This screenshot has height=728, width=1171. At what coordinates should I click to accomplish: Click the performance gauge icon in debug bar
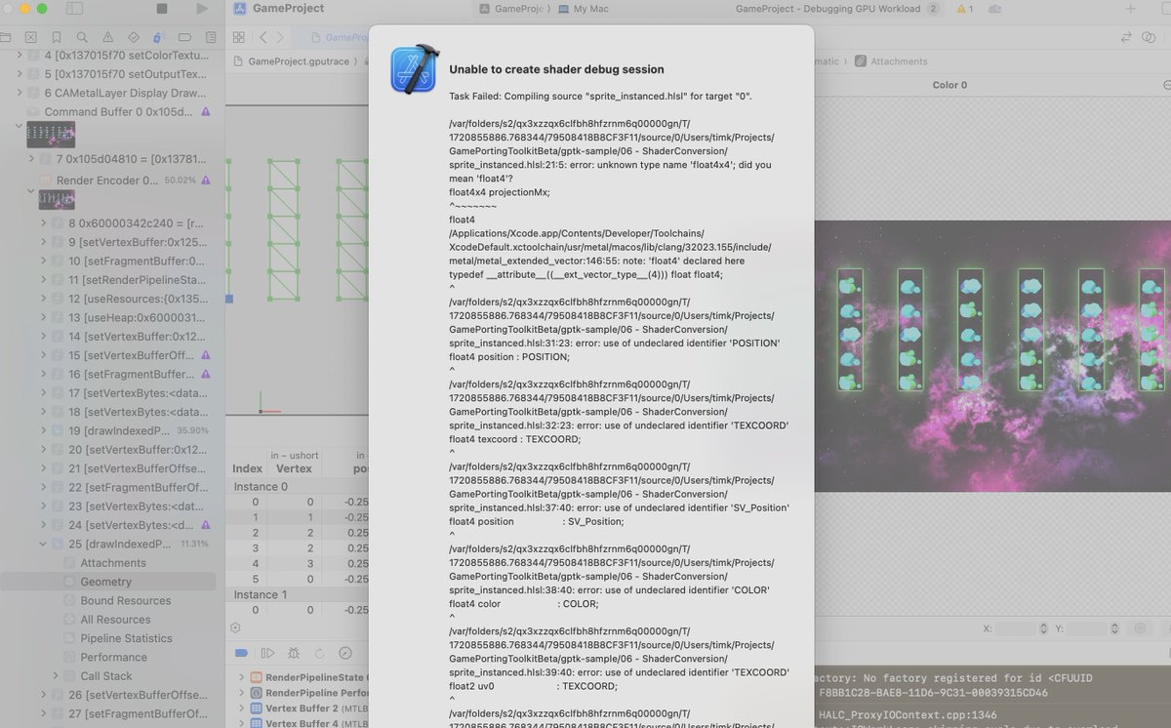pyautogui.click(x=344, y=653)
